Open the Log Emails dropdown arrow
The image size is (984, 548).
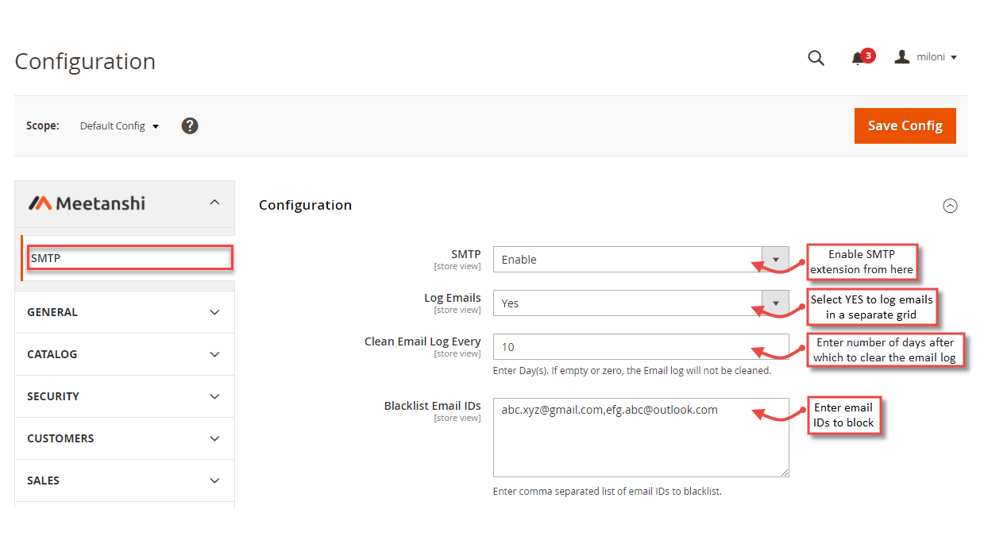(x=776, y=303)
